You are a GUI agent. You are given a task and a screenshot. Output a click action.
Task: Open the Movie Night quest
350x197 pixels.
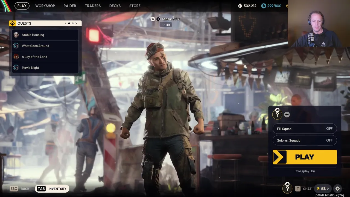(45, 68)
